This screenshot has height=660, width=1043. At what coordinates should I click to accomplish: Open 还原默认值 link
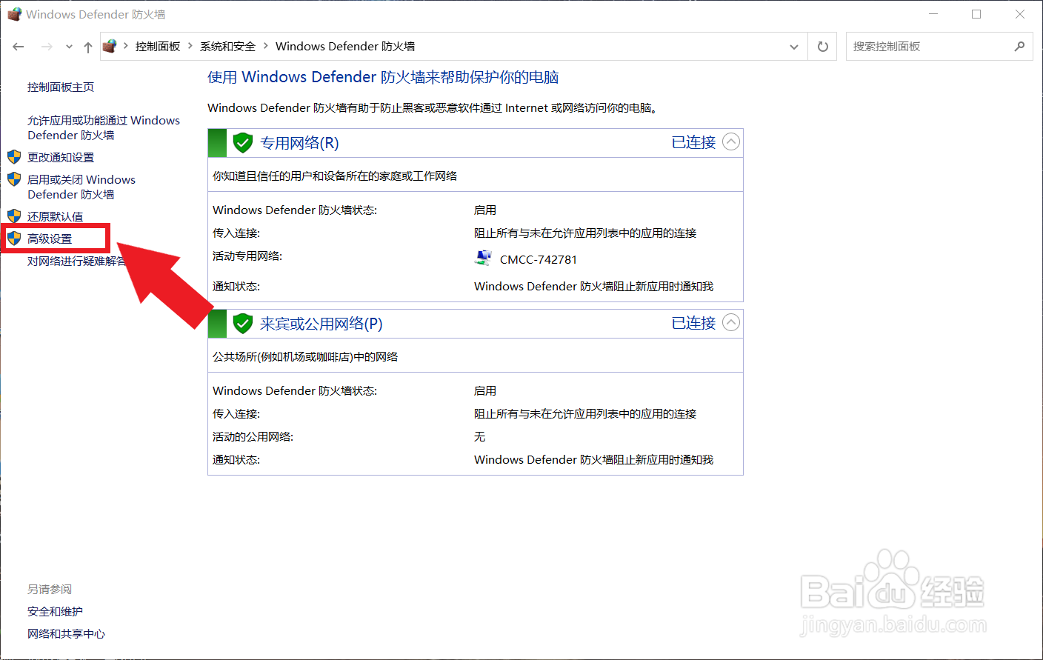(56, 216)
